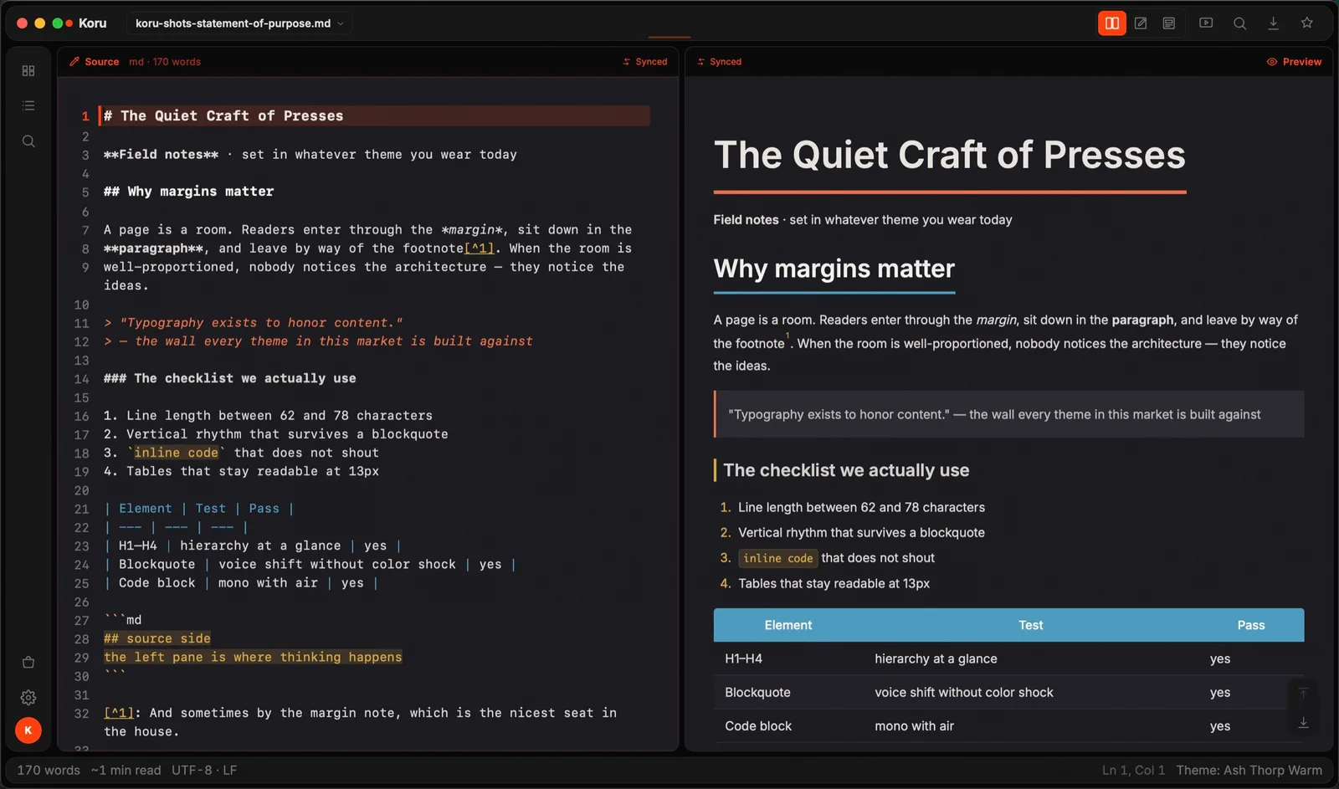Image resolution: width=1339 pixels, height=789 pixels.
Task: Click 'Why margins matter' heading in preview
Action: pyautogui.click(x=834, y=269)
